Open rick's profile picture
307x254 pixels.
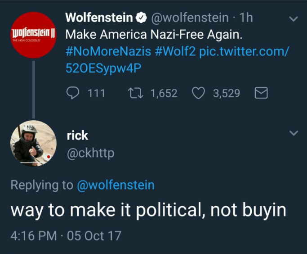33,143
